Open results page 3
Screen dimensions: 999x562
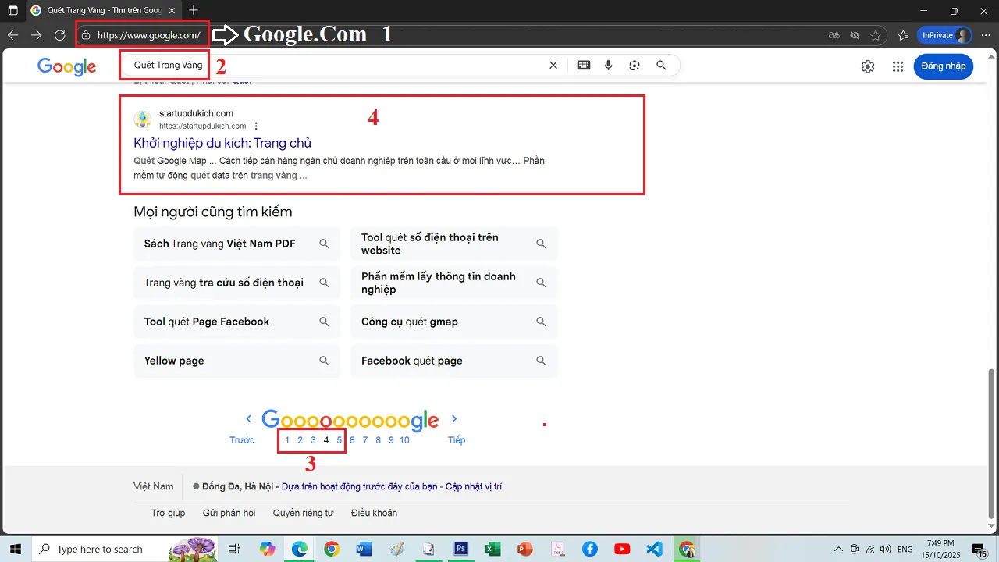(x=313, y=440)
